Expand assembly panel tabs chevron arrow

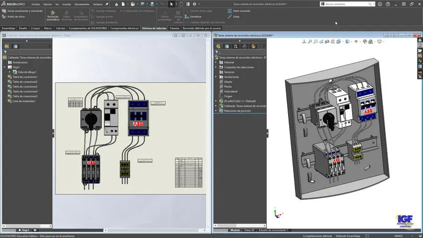pos(263,47)
